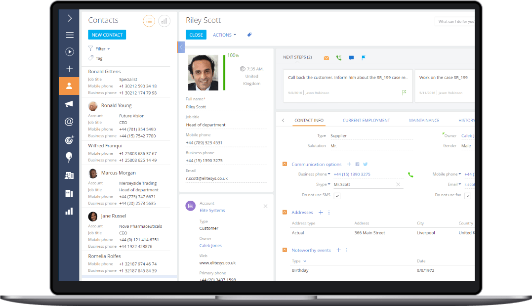The height and width of the screenshot is (306, 532).
Task: Click the megaphone marketing icon in sidebar
Action: tap(69, 104)
